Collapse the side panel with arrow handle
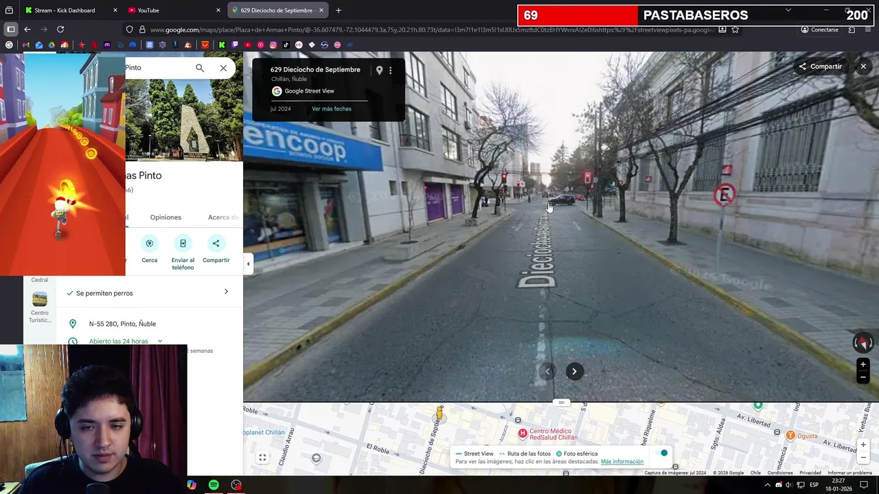 coord(249,264)
